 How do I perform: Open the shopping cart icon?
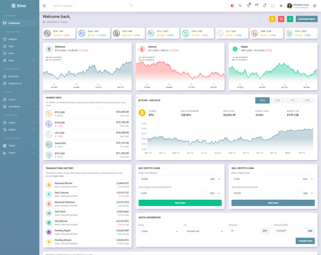tap(248, 6)
